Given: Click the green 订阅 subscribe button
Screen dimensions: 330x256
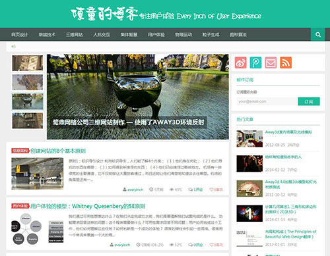Looking at the screenshot, I should [x=309, y=101].
